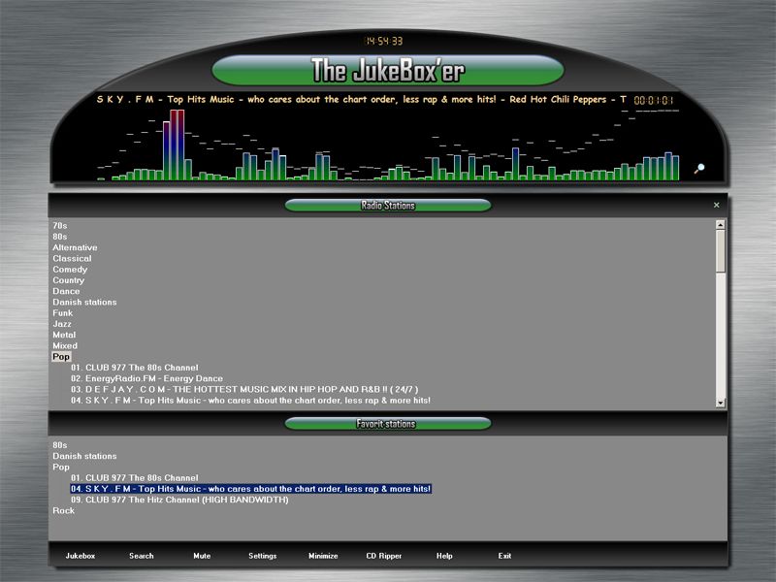
Task: Click the Favorit stations header button
Action: coord(388,424)
